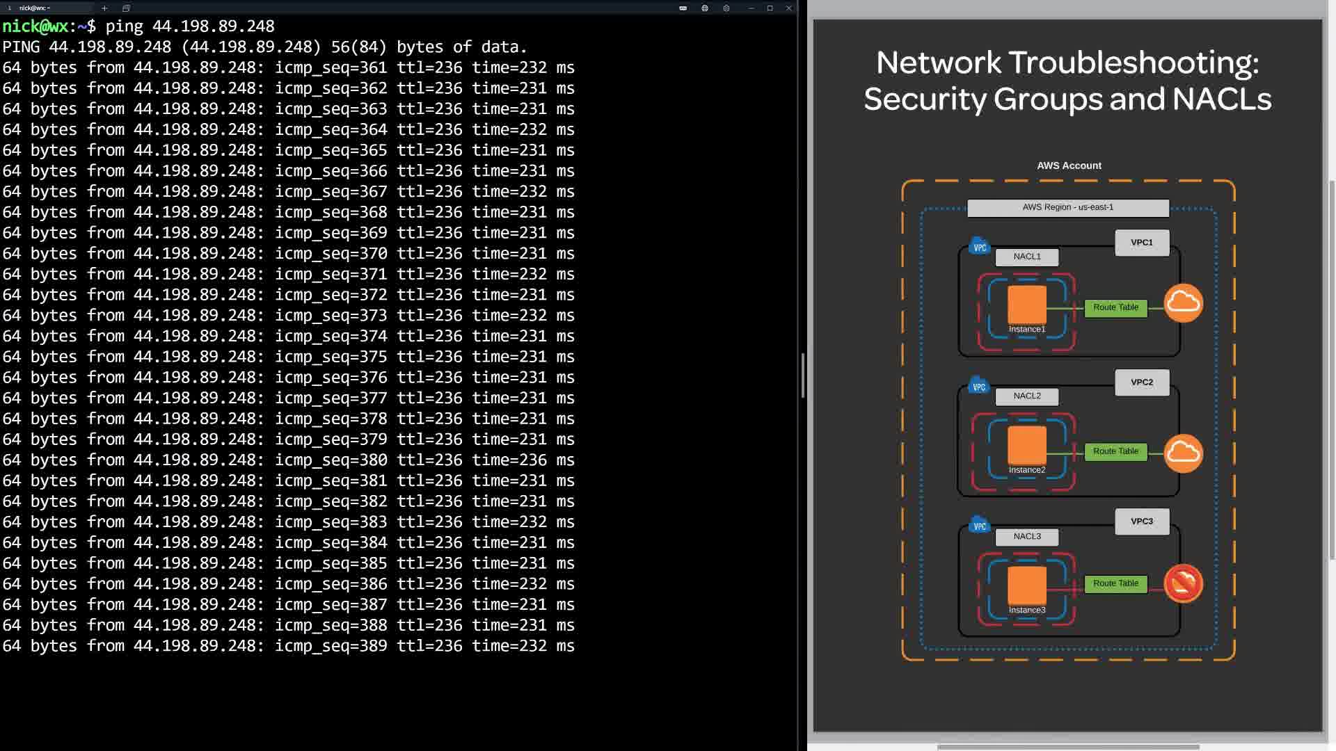Screen dimensions: 1336x751
Task: Click the VPC3 blocked red gateway icon
Action: [x=1183, y=583]
